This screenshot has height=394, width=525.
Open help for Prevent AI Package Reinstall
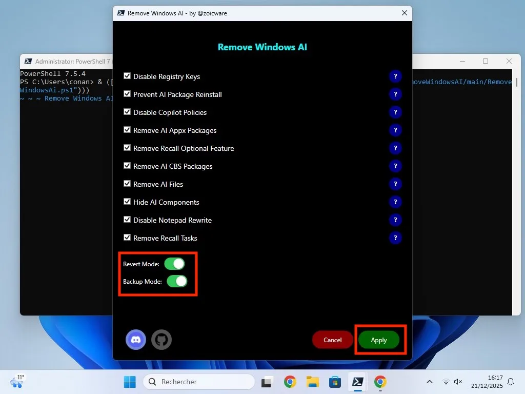click(395, 94)
